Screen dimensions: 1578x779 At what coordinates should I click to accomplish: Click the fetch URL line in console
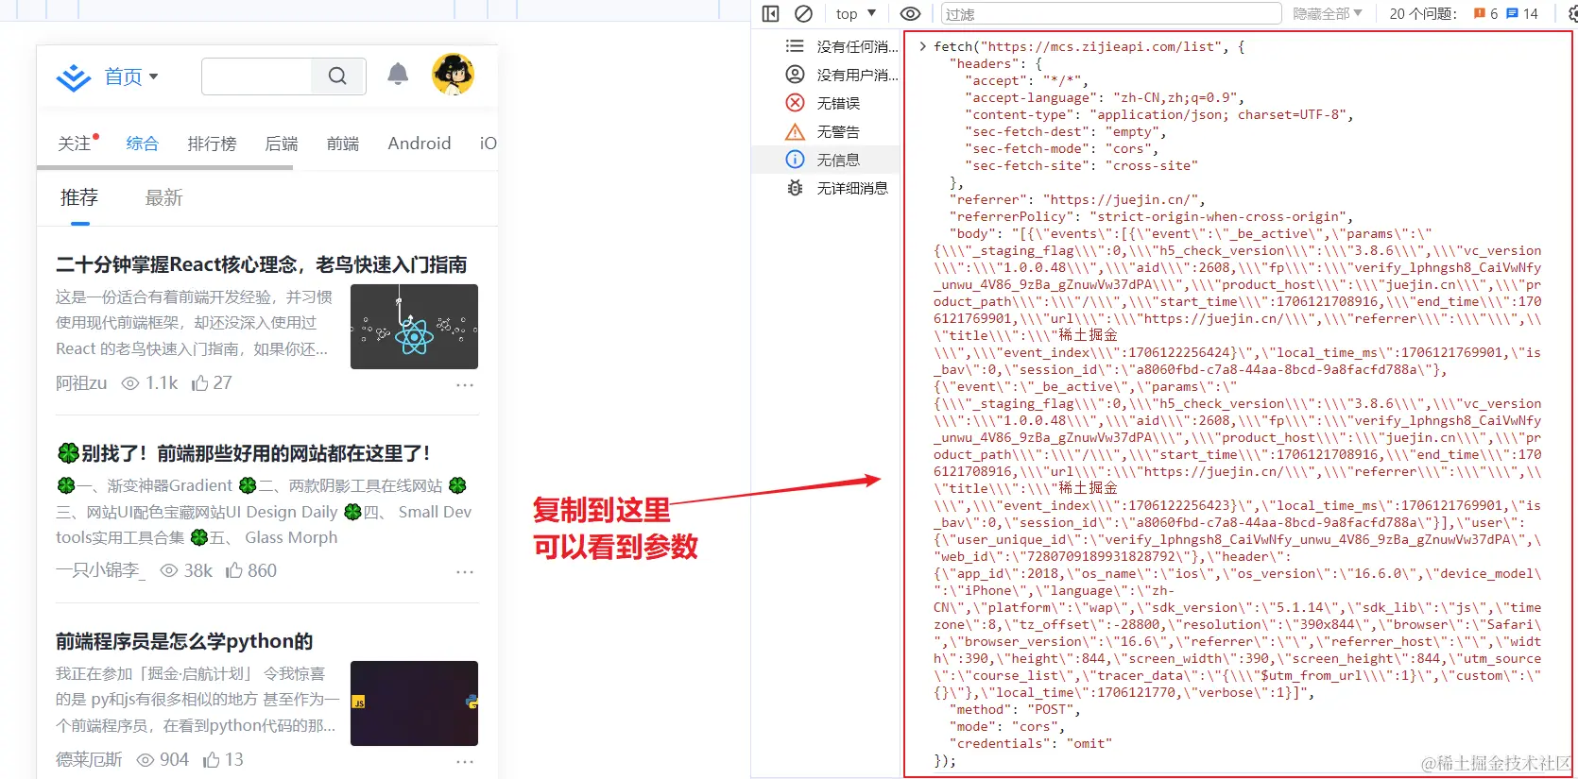tap(1089, 46)
